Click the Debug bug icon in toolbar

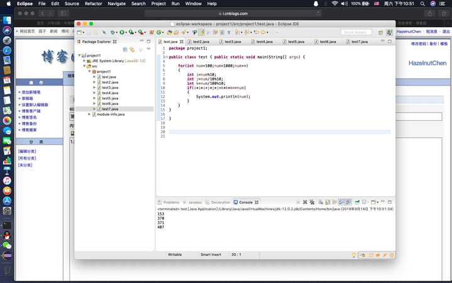pos(113,32)
